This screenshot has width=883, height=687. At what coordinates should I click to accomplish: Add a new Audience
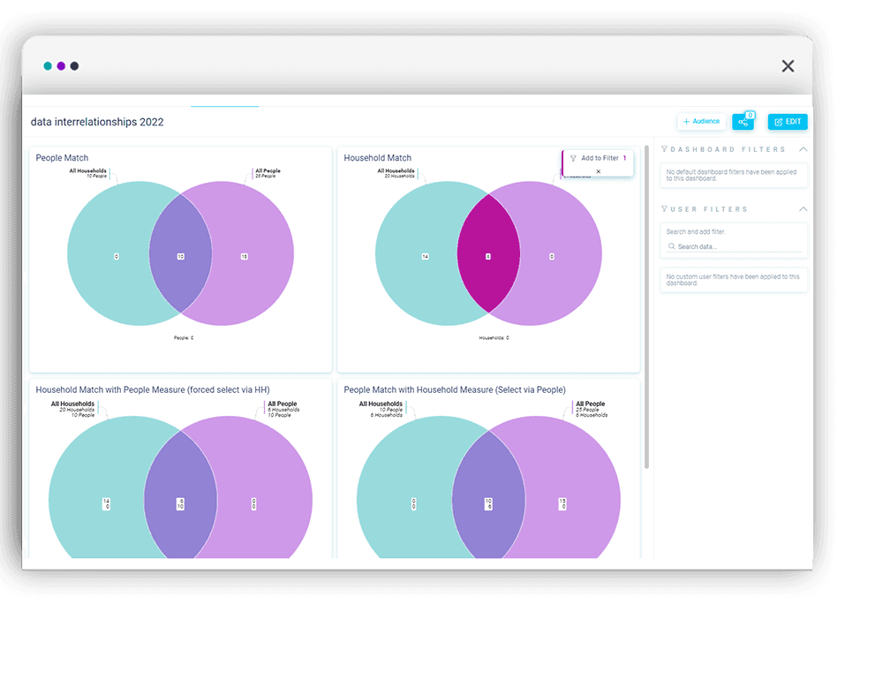click(701, 122)
